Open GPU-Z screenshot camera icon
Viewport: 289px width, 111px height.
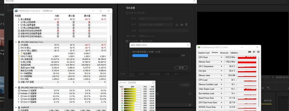coord(249,52)
